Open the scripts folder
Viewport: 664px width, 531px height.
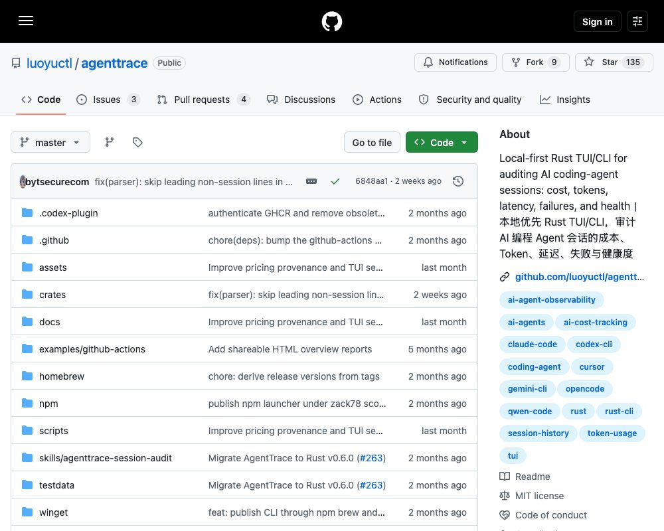click(x=53, y=431)
